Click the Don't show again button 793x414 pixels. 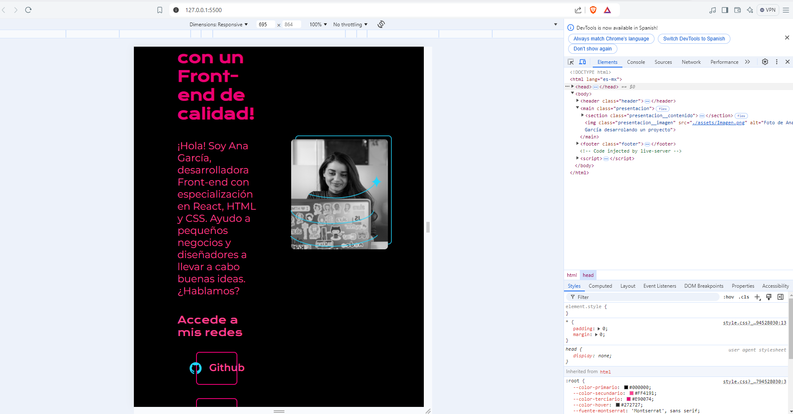(592, 49)
